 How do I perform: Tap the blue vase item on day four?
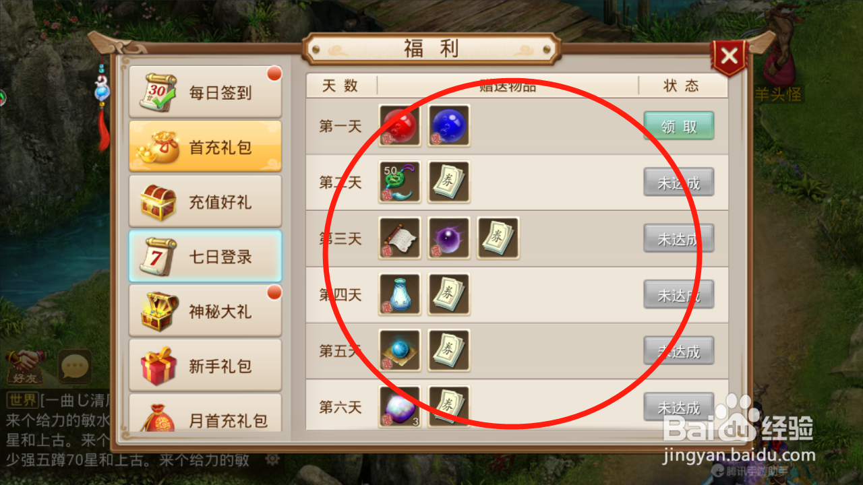[x=400, y=294]
